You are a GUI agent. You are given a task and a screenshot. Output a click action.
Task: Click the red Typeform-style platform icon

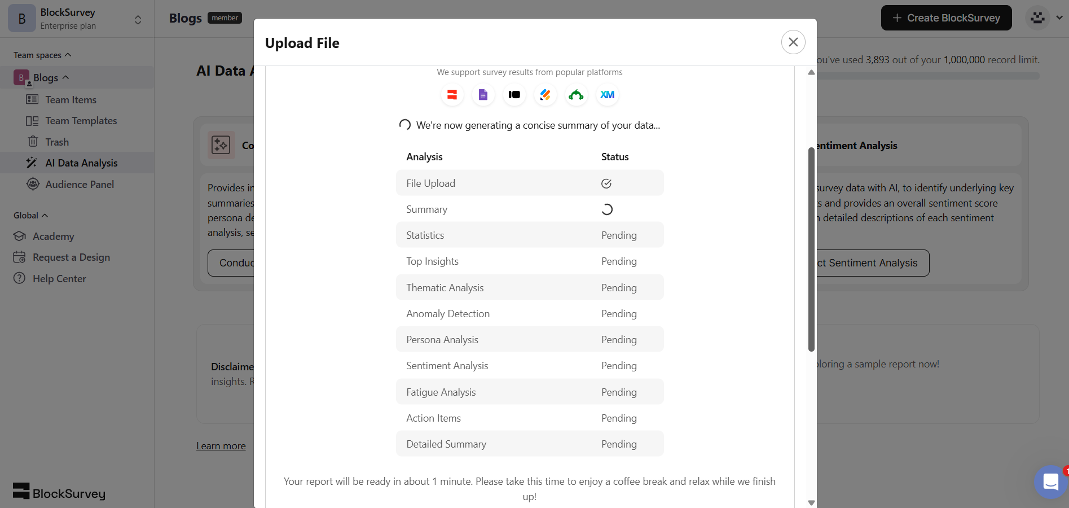(452, 95)
